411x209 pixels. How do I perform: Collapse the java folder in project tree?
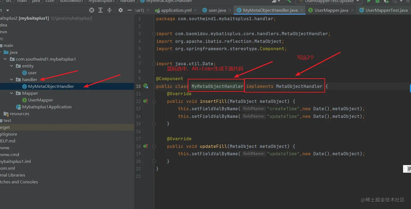tap(1, 52)
